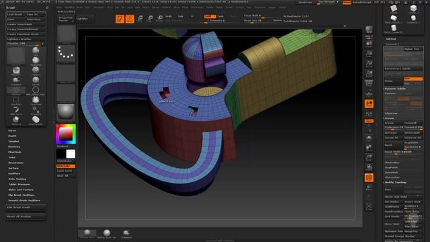Click the CreaseAll button
The width and height of the screenshot is (430, 242).
[x=413, y=123]
